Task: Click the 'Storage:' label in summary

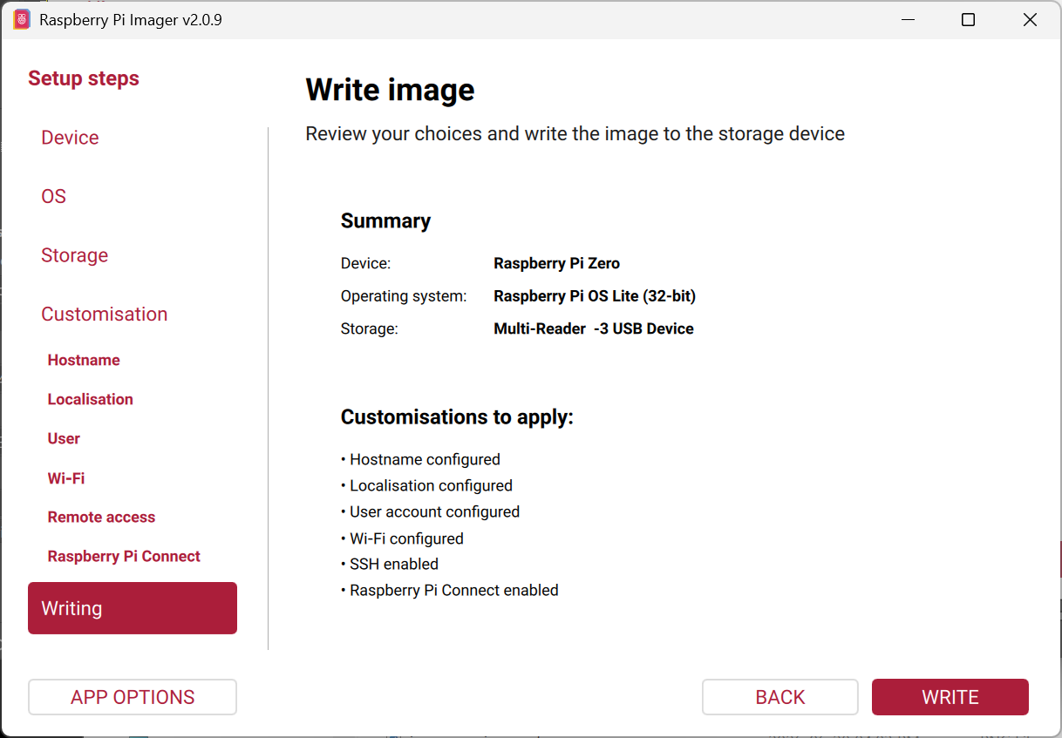Action: click(369, 328)
